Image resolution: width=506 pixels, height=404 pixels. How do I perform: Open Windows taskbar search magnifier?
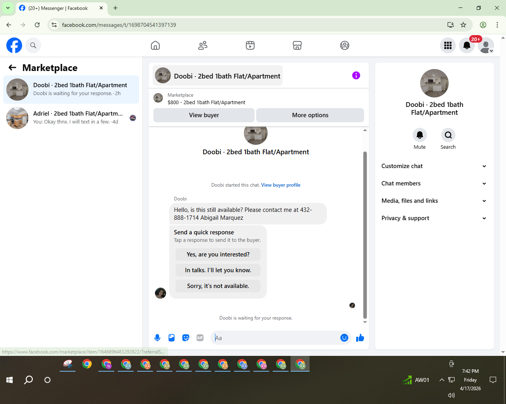(x=28, y=380)
